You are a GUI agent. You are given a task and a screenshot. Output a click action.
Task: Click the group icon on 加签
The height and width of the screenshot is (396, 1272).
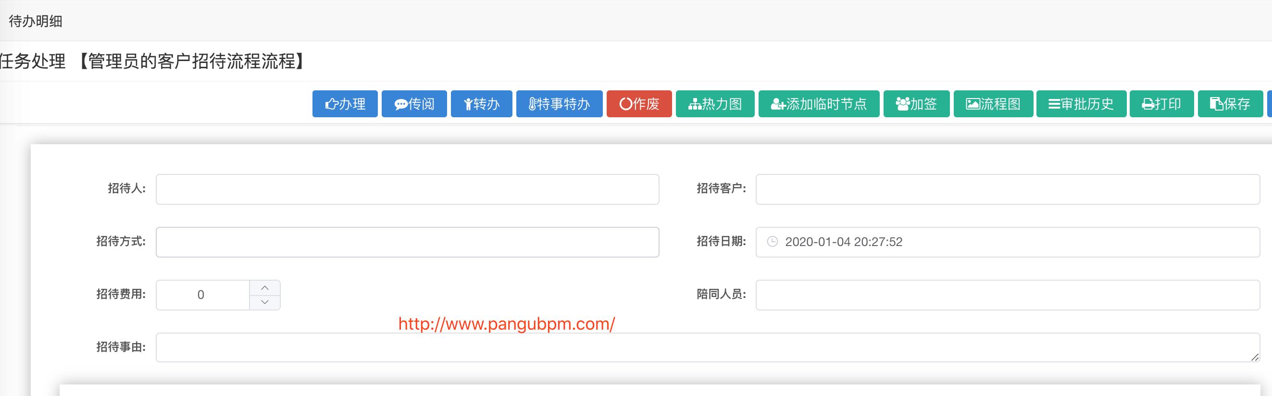[x=903, y=104]
